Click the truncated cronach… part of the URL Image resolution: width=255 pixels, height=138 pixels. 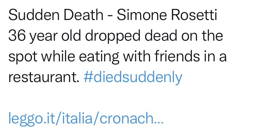click(131, 118)
